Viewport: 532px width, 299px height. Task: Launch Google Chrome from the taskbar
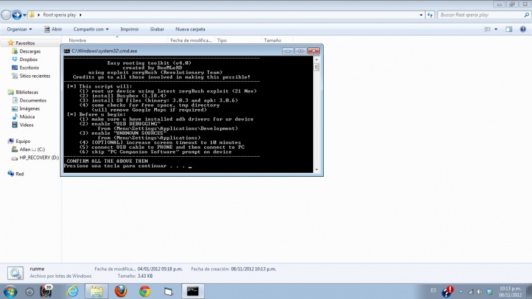pos(145,291)
